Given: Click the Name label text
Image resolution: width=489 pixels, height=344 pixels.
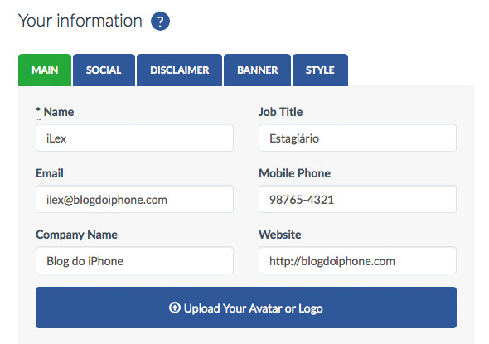Looking at the screenshot, I should pyautogui.click(x=59, y=112).
